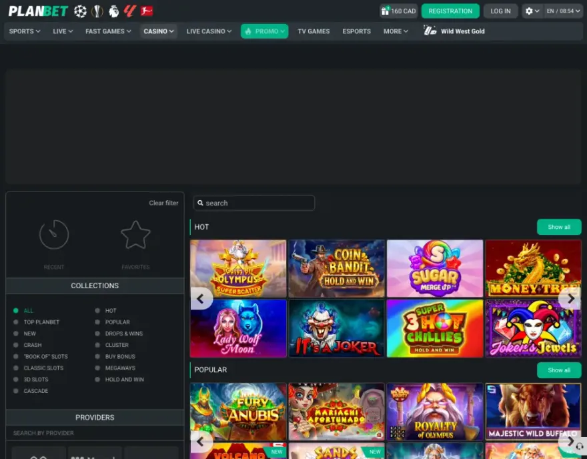Open the EN language and time dropdown
The width and height of the screenshot is (587, 459).
tap(563, 11)
